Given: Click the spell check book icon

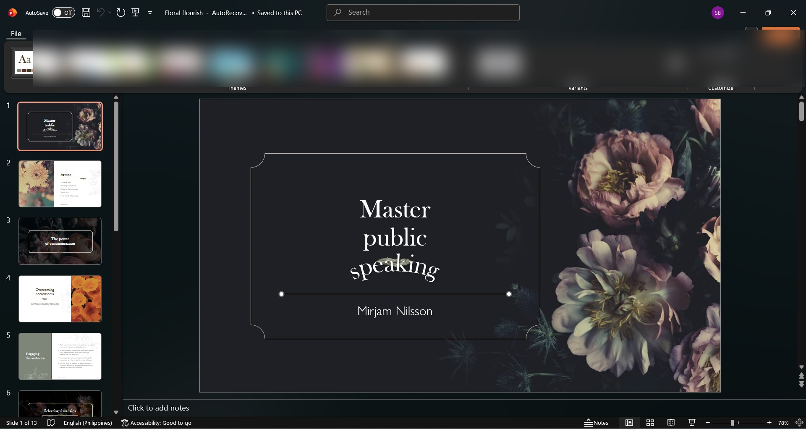Looking at the screenshot, I should click(51, 423).
